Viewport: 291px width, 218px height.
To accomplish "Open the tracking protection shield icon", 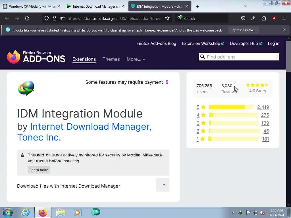I will coord(47,18).
